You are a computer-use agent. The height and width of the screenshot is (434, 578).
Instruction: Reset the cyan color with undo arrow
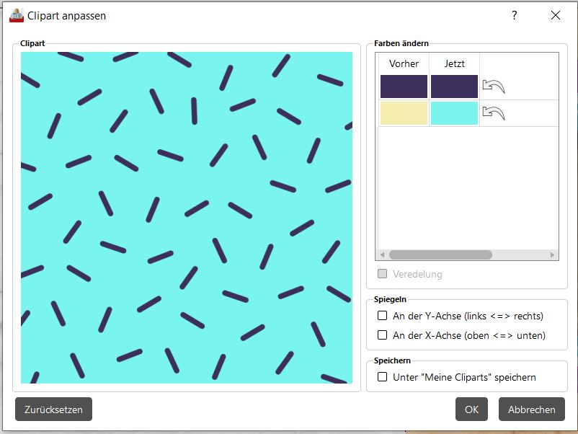coord(493,113)
